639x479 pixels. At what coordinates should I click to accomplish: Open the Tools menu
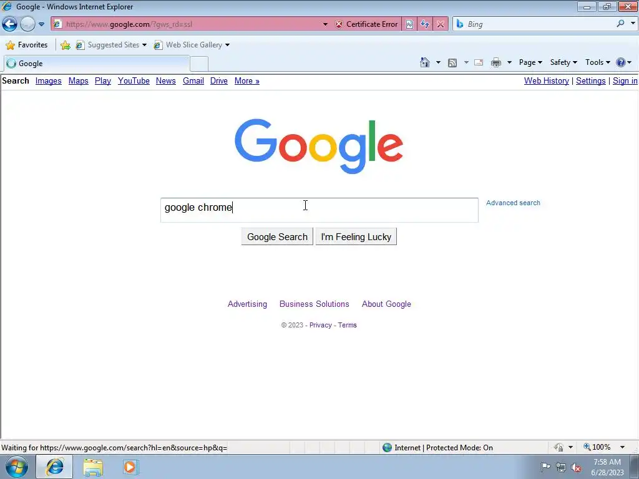click(597, 62)
